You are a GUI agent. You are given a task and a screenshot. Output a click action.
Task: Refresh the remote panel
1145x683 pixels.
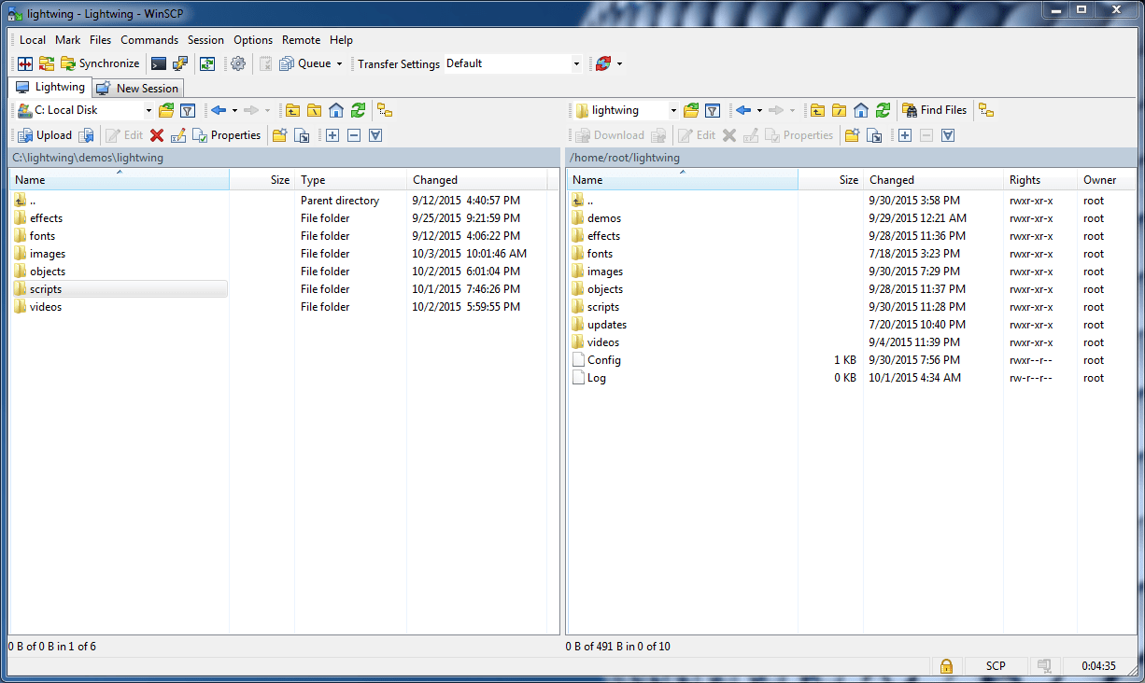pyautogui.click(x=883, y=110)
